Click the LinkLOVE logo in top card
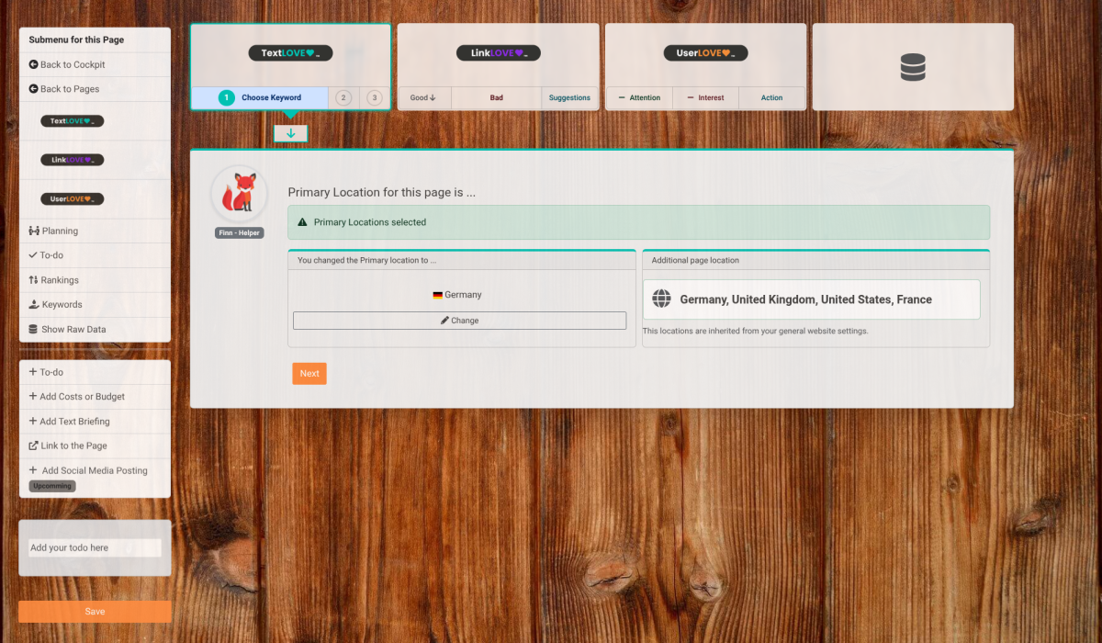This screenshot has height=643, width=1102. coord(498,53)
